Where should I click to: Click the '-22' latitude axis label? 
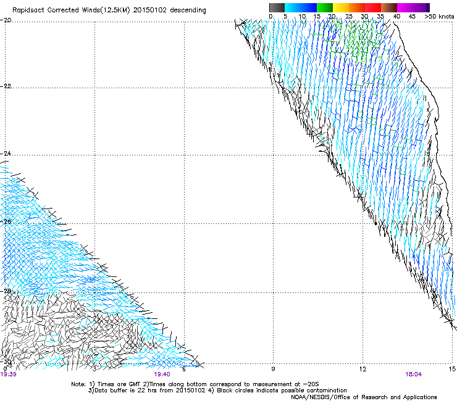pyautogui.click(x=6, y=86)
